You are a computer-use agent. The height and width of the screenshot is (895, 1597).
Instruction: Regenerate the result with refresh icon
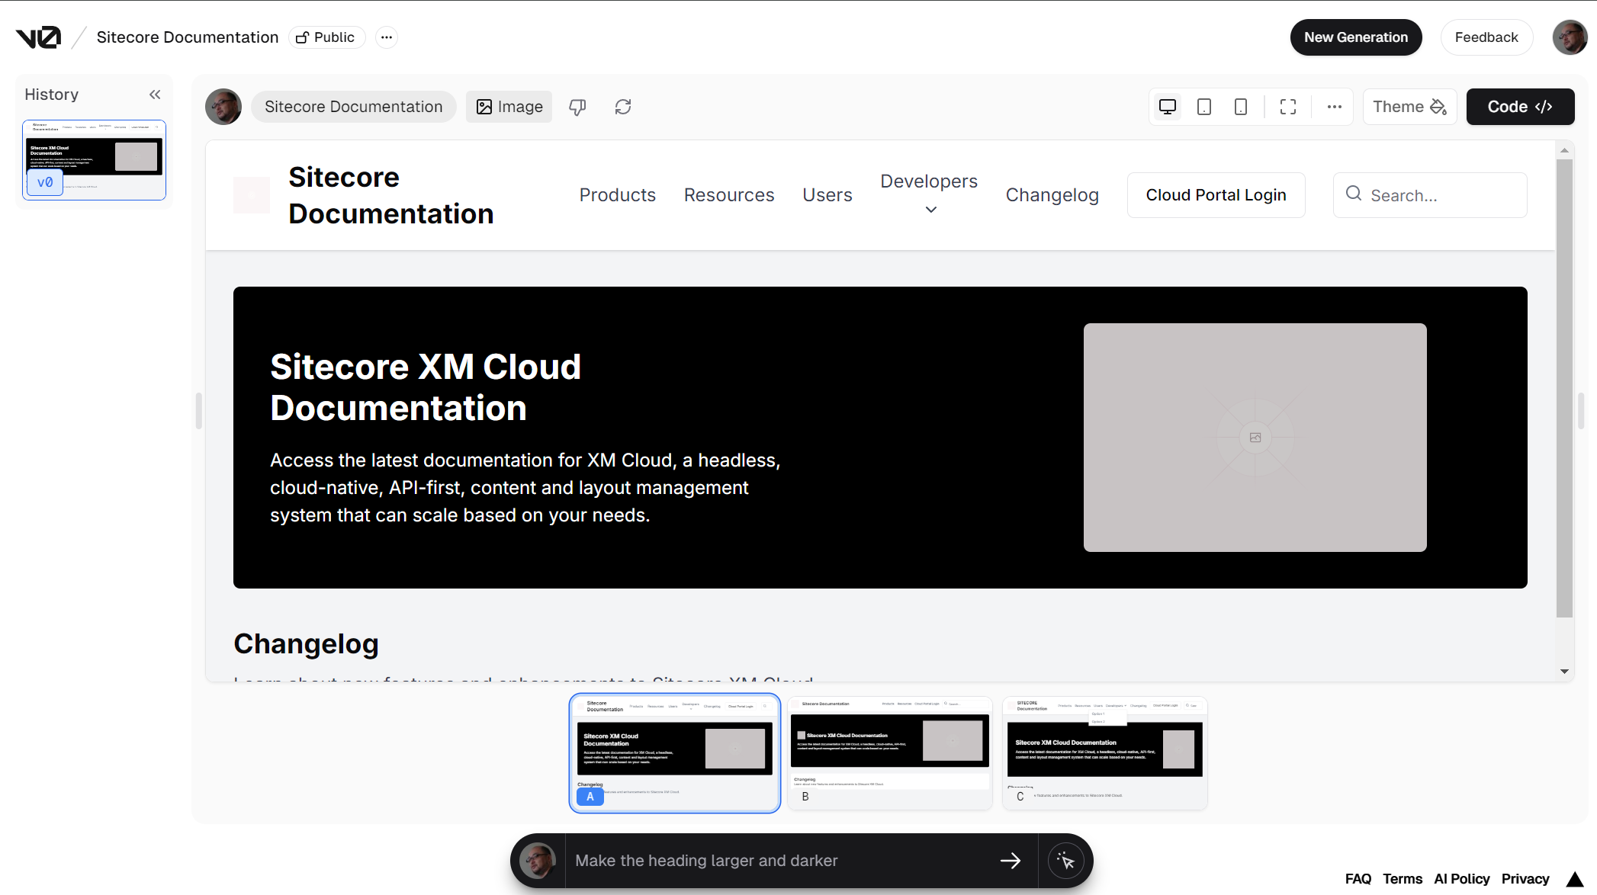(623, 107)
